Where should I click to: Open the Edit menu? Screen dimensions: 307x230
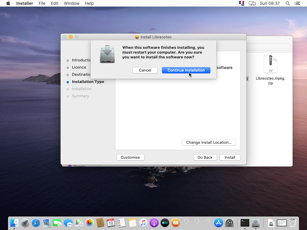click(55, 3)
